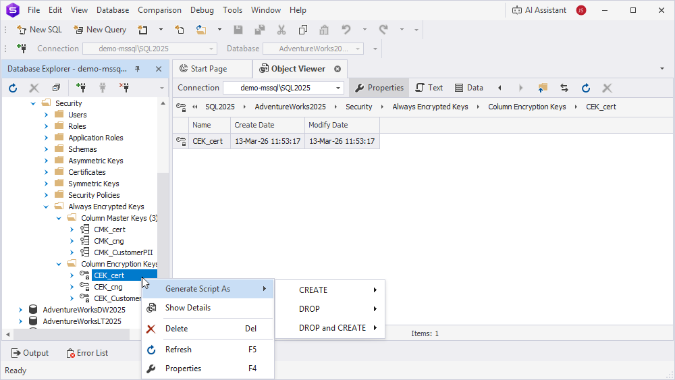Image resolution: width=675 pixels, height=380 pixels.
Task: Click the red user account avatar
Action: (x=581, y=10)
